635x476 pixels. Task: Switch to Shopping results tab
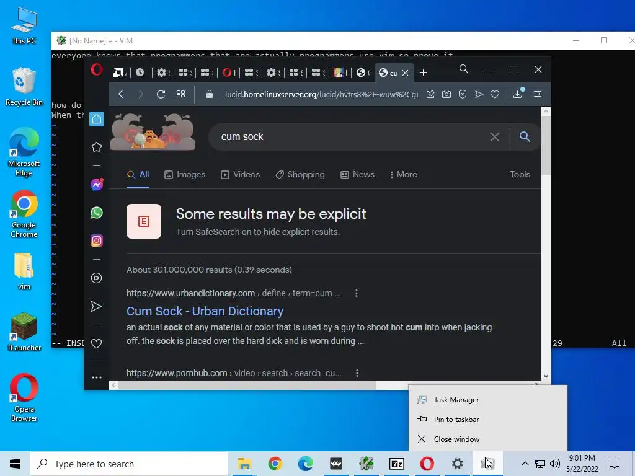[300, 174]
